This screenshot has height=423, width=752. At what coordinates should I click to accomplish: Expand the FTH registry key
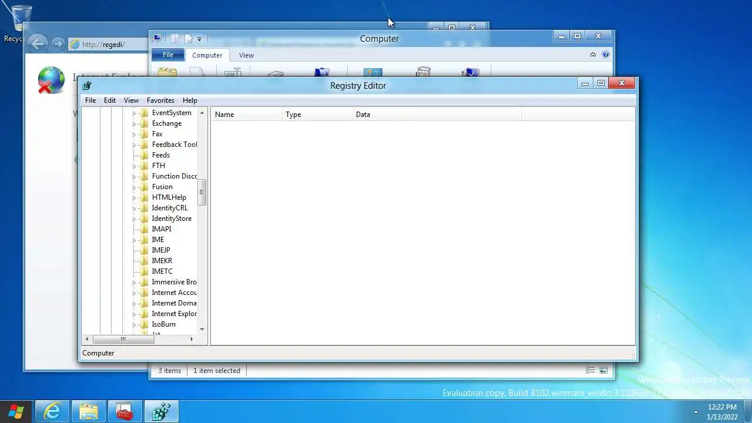[134, 166]
